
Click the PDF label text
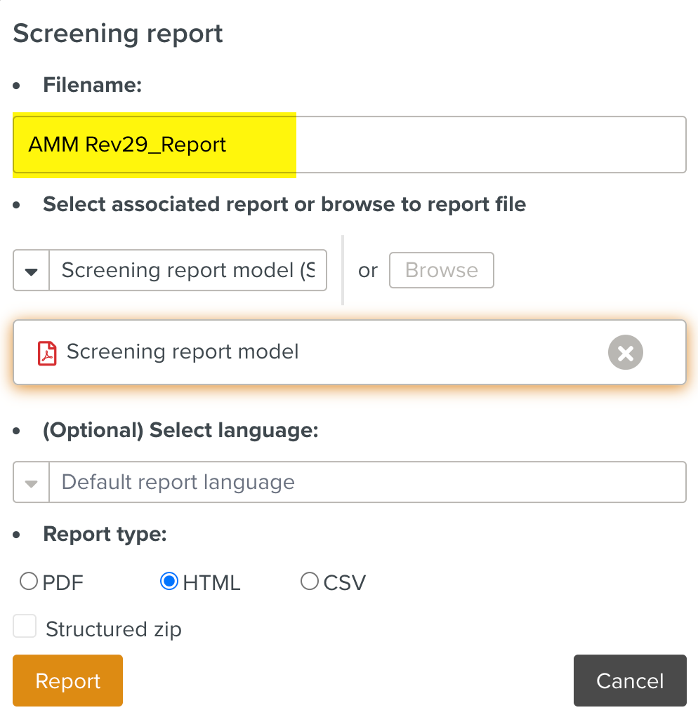63,583
